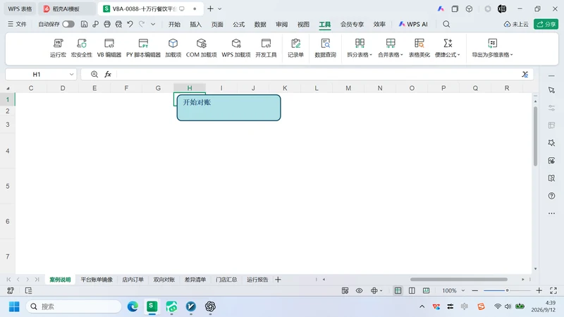Image resolution: width=564 pixels, height=317 pixels.
Task: Expand the formula bar toggle at right
Action: click(525, 74)
